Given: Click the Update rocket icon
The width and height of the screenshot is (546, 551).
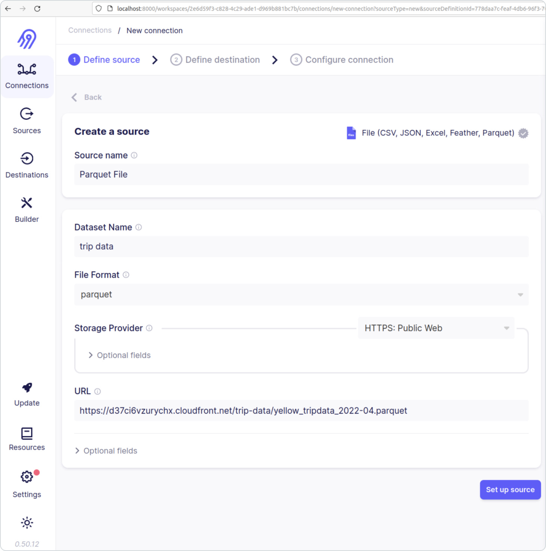Looking at the screenshot, I should (x=27, y=388).
